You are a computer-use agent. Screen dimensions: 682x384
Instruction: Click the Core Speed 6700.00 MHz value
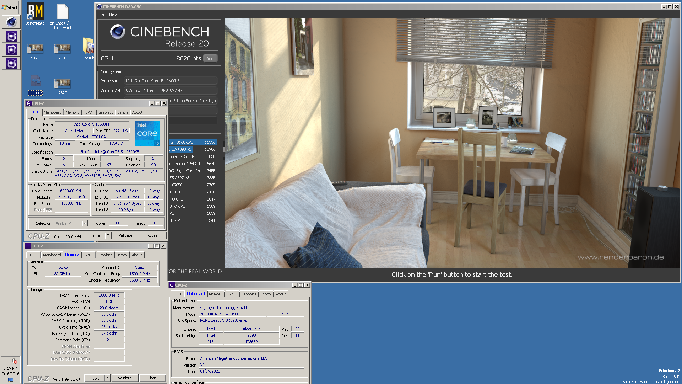click(71, 191)
